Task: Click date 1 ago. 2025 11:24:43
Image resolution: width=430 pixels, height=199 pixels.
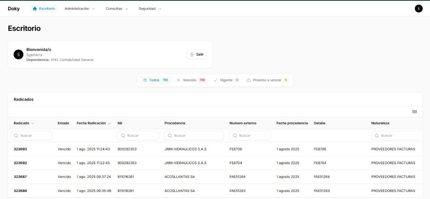Action: (x=94, y=149)
